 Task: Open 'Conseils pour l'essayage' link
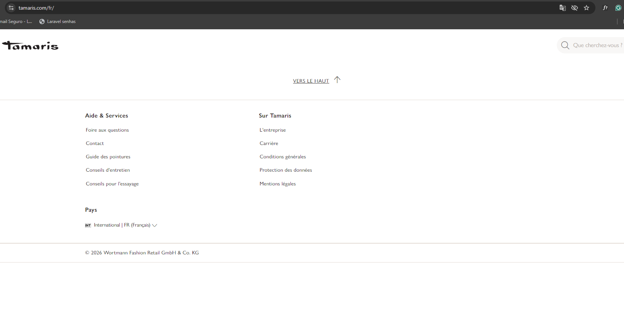point(112,184)
